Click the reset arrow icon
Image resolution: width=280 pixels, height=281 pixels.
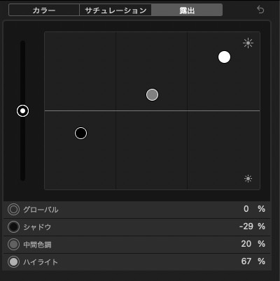click(260, 10)
